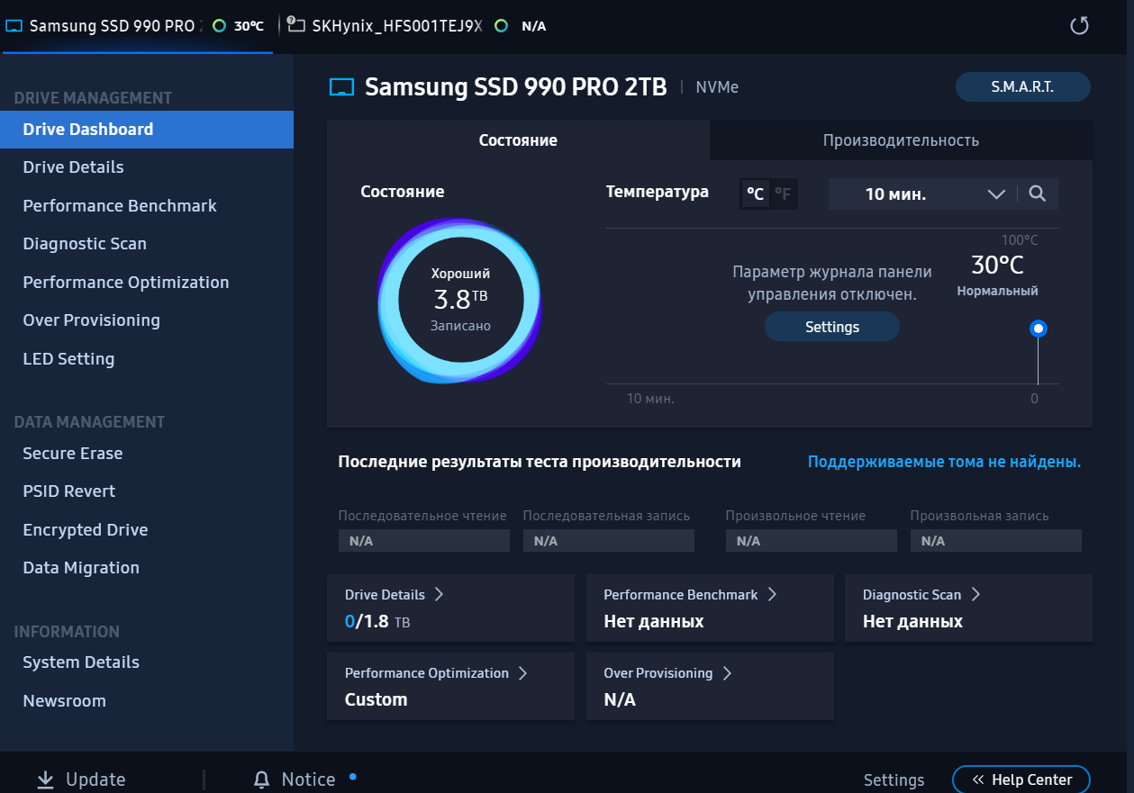1134x793 pixels.
Task: Click Settings in the bottom bar
Action: pos(894,780)
